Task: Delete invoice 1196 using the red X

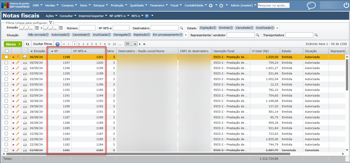Action: point(13,68)
